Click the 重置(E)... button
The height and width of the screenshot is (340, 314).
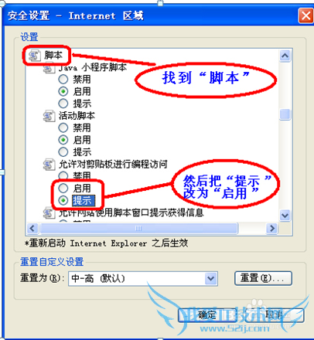point(263,278)
